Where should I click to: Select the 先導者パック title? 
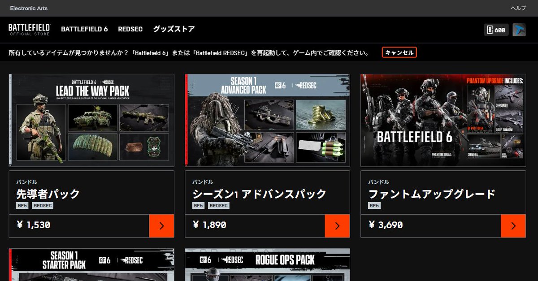pyautogui.click(x=48, y=194)
